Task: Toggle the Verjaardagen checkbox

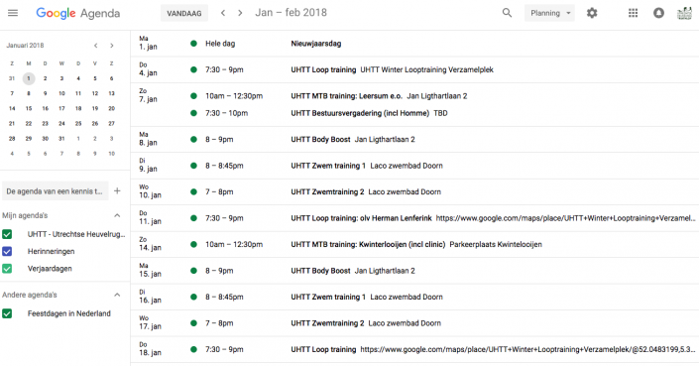Action: pyautogui.click(x=7, y=269)
